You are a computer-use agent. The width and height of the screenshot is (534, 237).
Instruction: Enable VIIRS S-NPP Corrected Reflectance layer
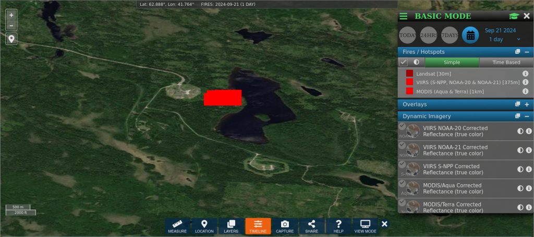click(402, 164)
